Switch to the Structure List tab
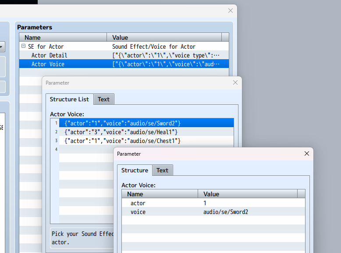This screenshot has height=253, width=341. (x=69, y=99)
